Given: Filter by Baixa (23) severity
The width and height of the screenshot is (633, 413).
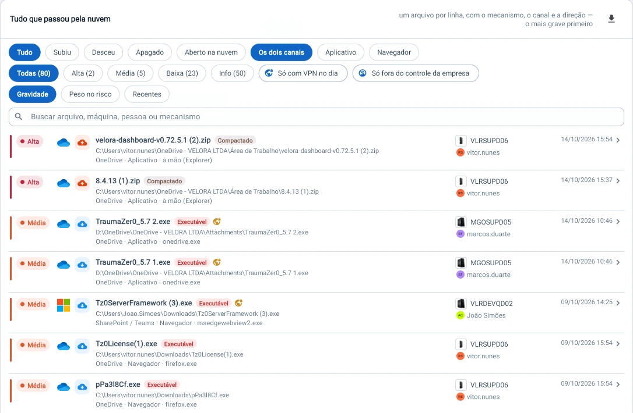Looking at the screenshot, I should (182, 73).
